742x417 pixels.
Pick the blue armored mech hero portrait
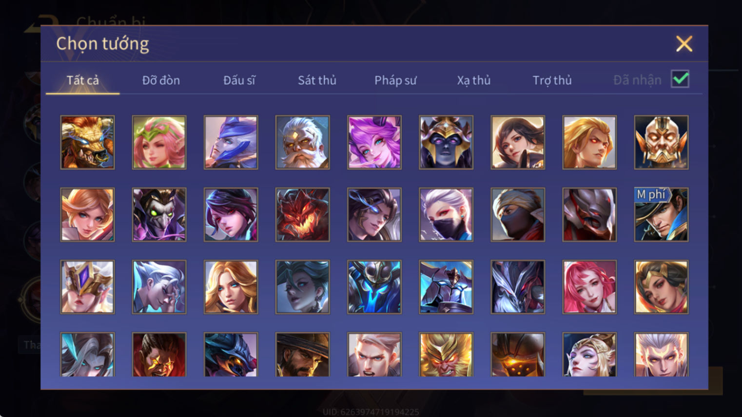pos(374,287)
